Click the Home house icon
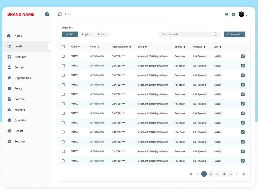The image size is (258, 194). tap(9, 36)
